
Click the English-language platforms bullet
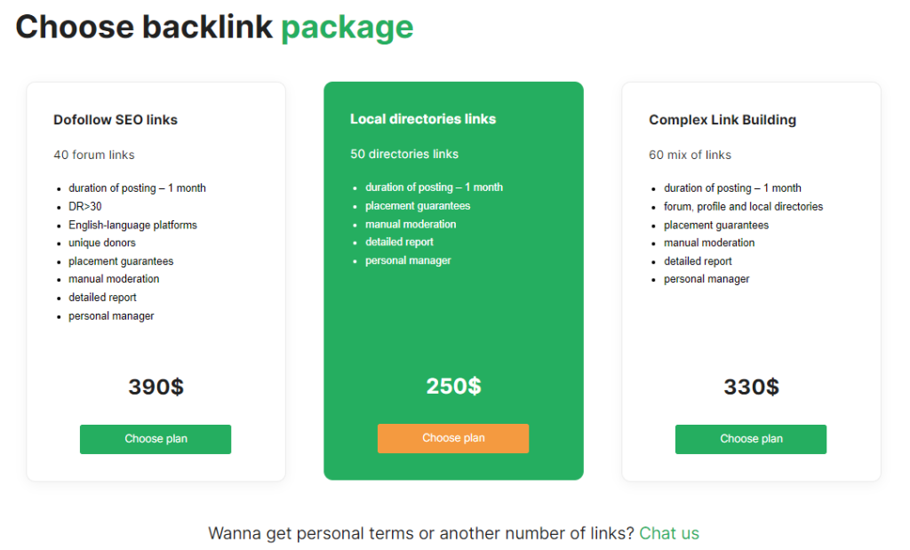[132, 225]
